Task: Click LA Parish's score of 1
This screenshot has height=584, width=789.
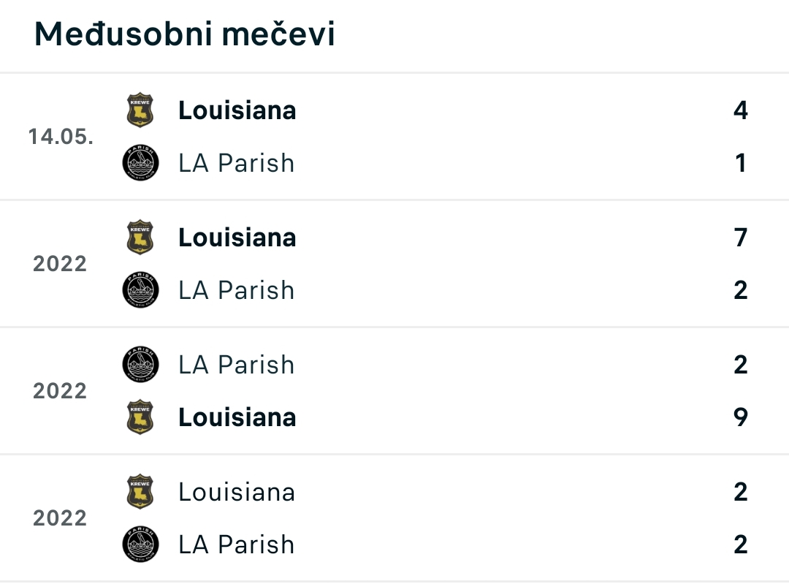Action: 741,163
